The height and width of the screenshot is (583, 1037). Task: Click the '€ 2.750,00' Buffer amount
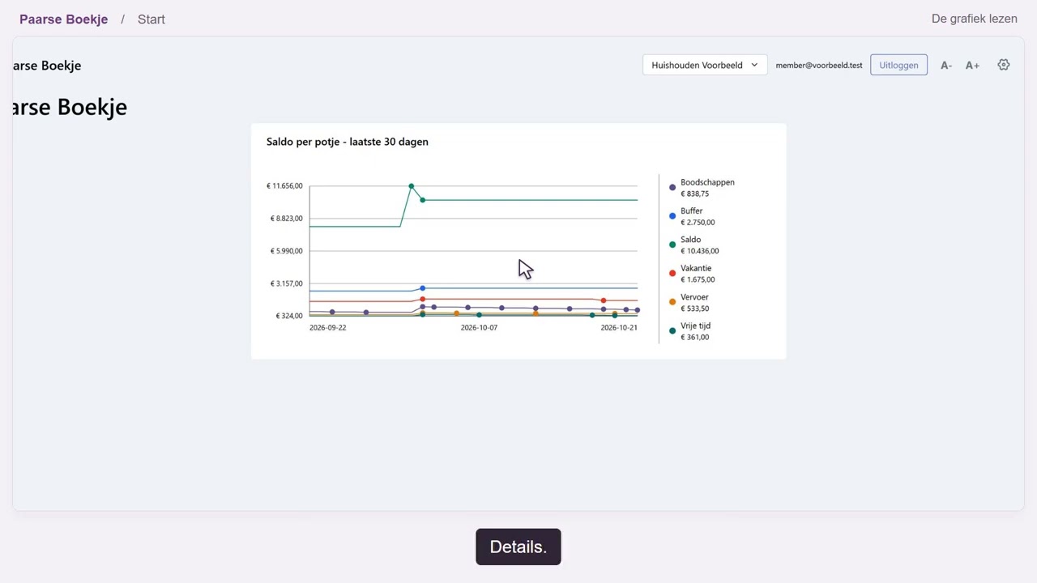(x=698, y=222)
